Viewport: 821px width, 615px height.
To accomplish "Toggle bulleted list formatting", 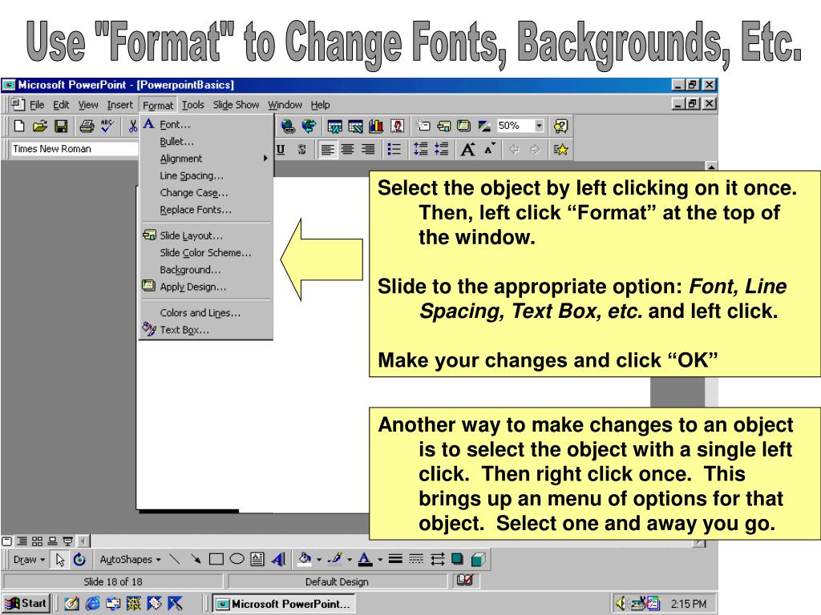I will click(x=394, y=150).
